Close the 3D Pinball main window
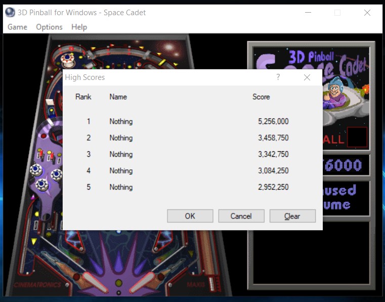This screenshot has width=385, height=302. pyautogui.click(x=367, y=13)
